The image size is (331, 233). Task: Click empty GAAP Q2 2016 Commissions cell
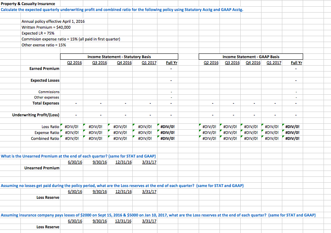tap(209, 92)
